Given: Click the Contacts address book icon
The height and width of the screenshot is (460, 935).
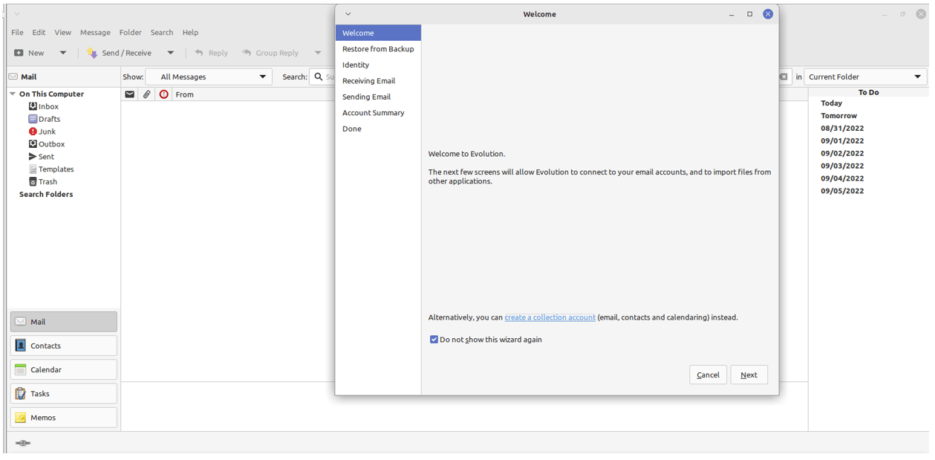Looking at the screenshot, I should point(21,346).
